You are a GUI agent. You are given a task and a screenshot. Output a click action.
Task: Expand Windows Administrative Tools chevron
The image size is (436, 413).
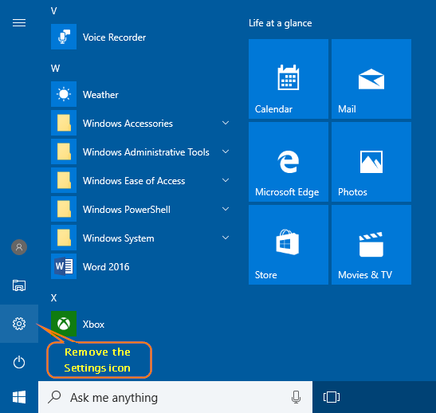pyautogui.click(x=226, y=151)
